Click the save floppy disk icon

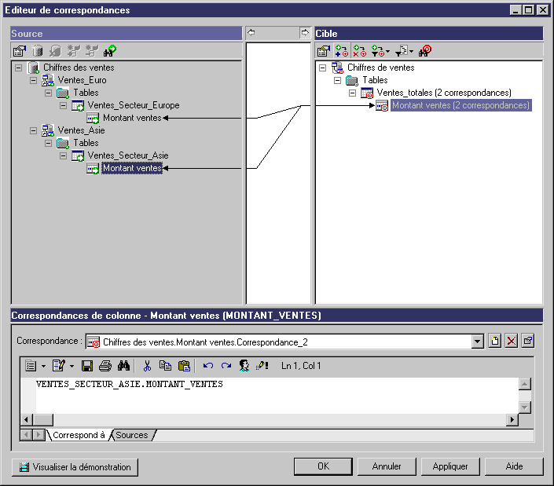pos(87,366)
